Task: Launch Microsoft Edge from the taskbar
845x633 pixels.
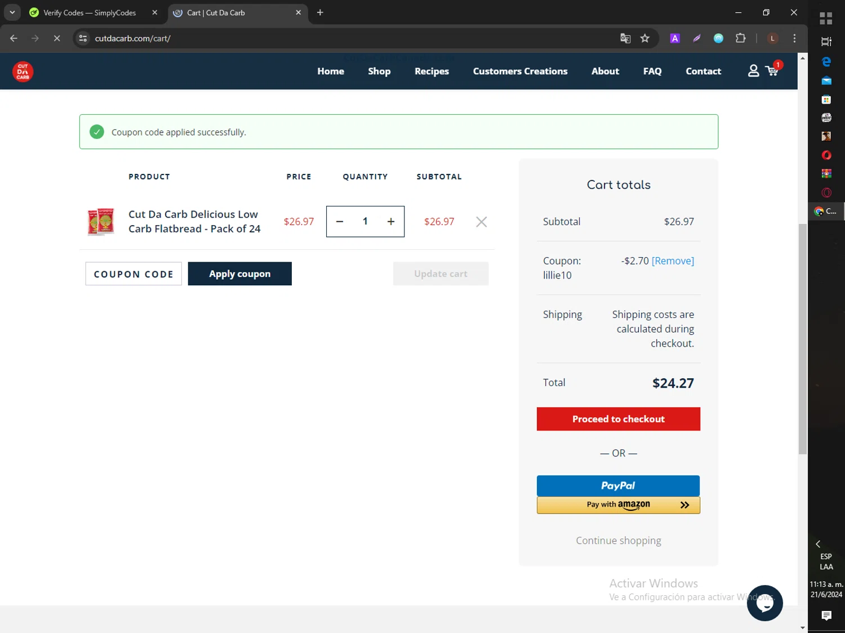Action: 826,61
